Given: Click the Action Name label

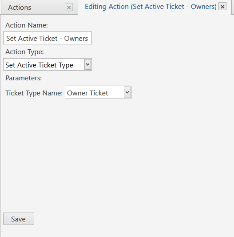Looking at the screenshot, I should tap(27, 25).
